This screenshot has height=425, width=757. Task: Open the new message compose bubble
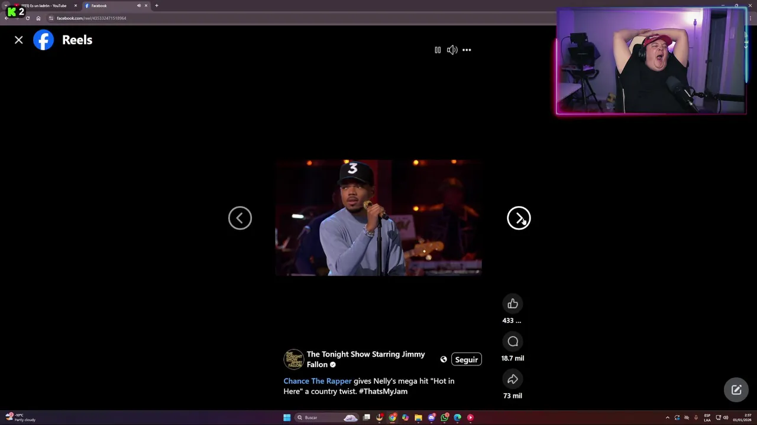point(736,390)
